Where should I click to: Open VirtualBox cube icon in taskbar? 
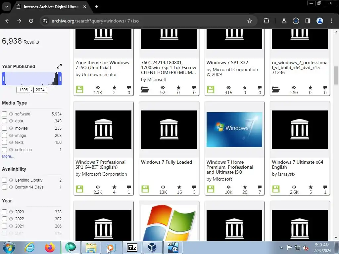click(152, 247)
